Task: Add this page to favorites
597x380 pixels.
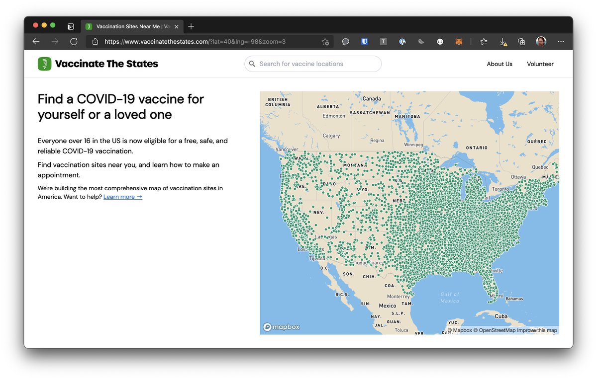Action: (x=325, y=42)
